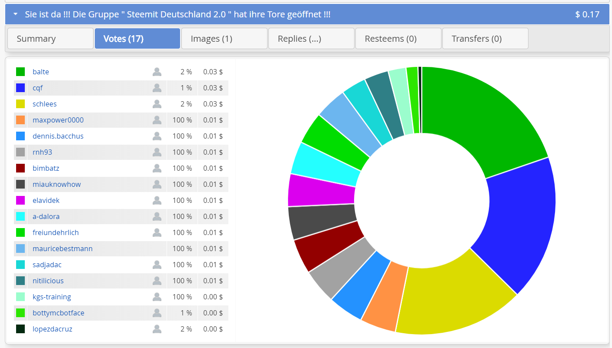
Task: Click the avatar icon in elavidek row
Action: 157,200
